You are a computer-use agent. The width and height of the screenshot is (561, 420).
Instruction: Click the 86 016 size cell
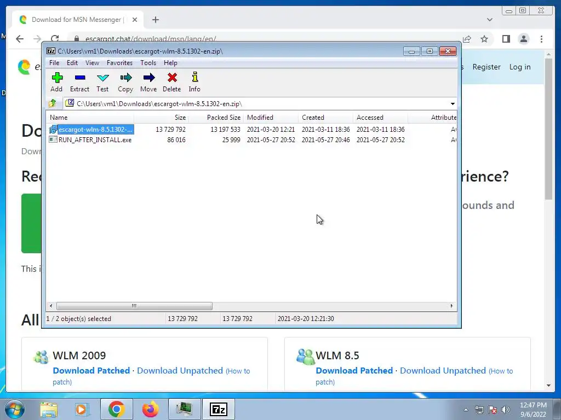pos(176,139)
